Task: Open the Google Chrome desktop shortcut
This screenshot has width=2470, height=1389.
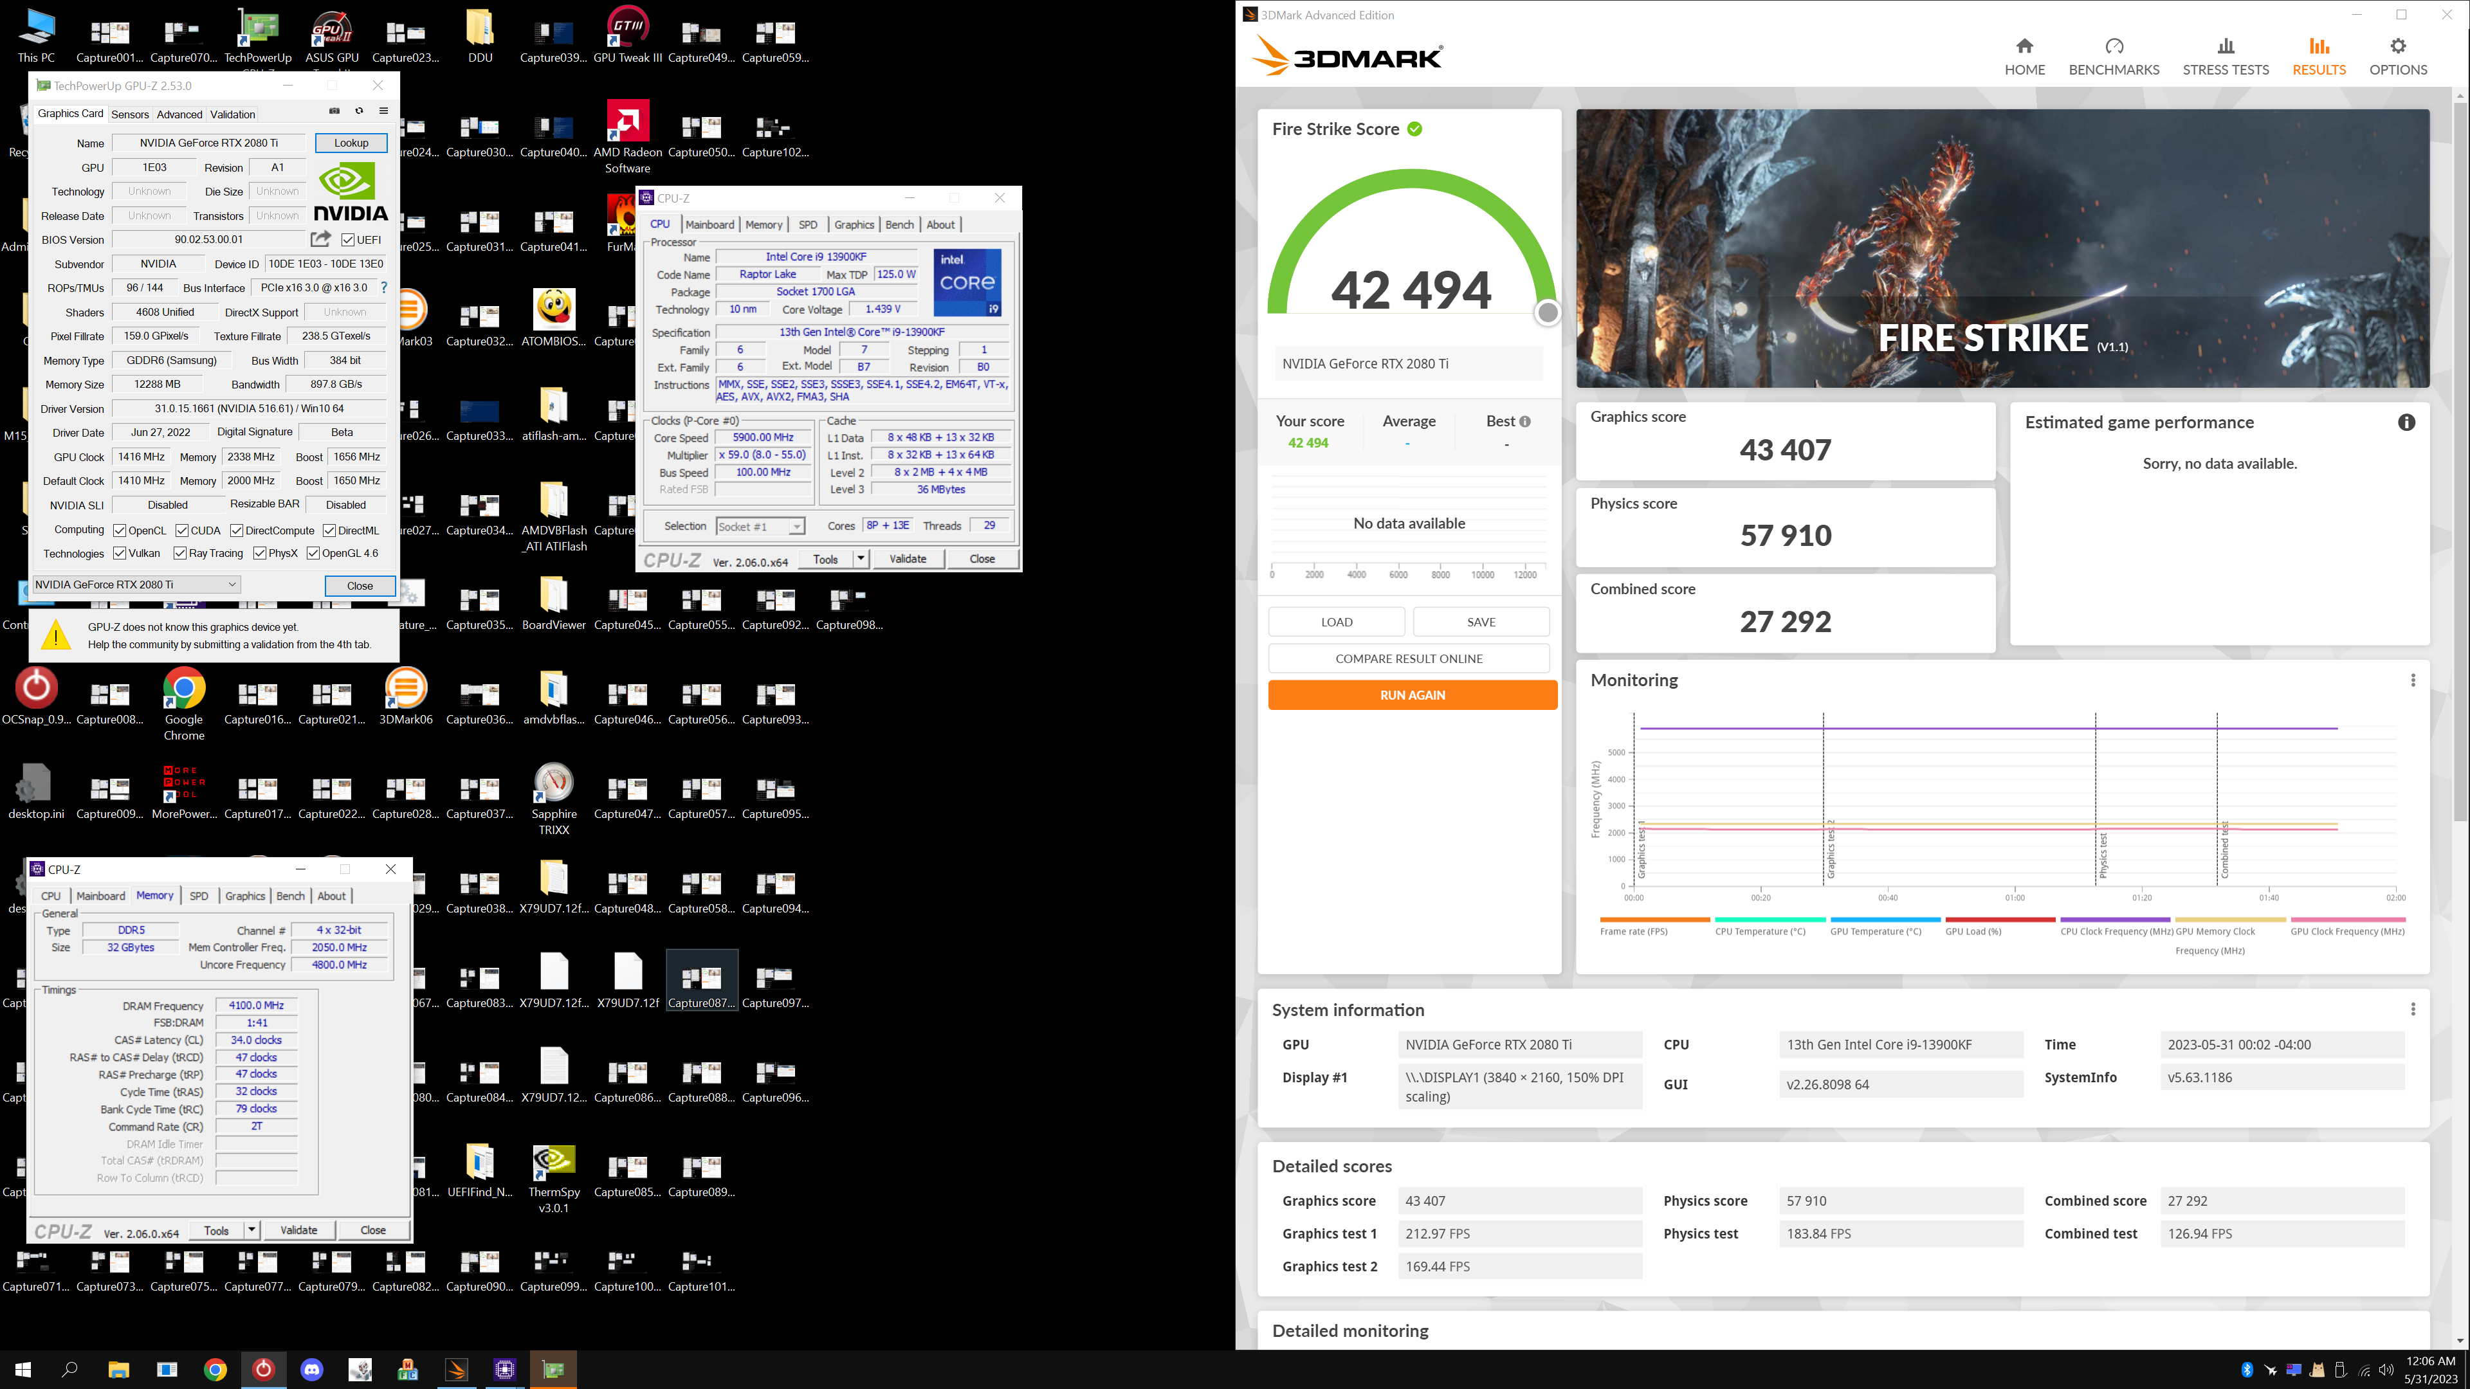Action: [184, 705]
